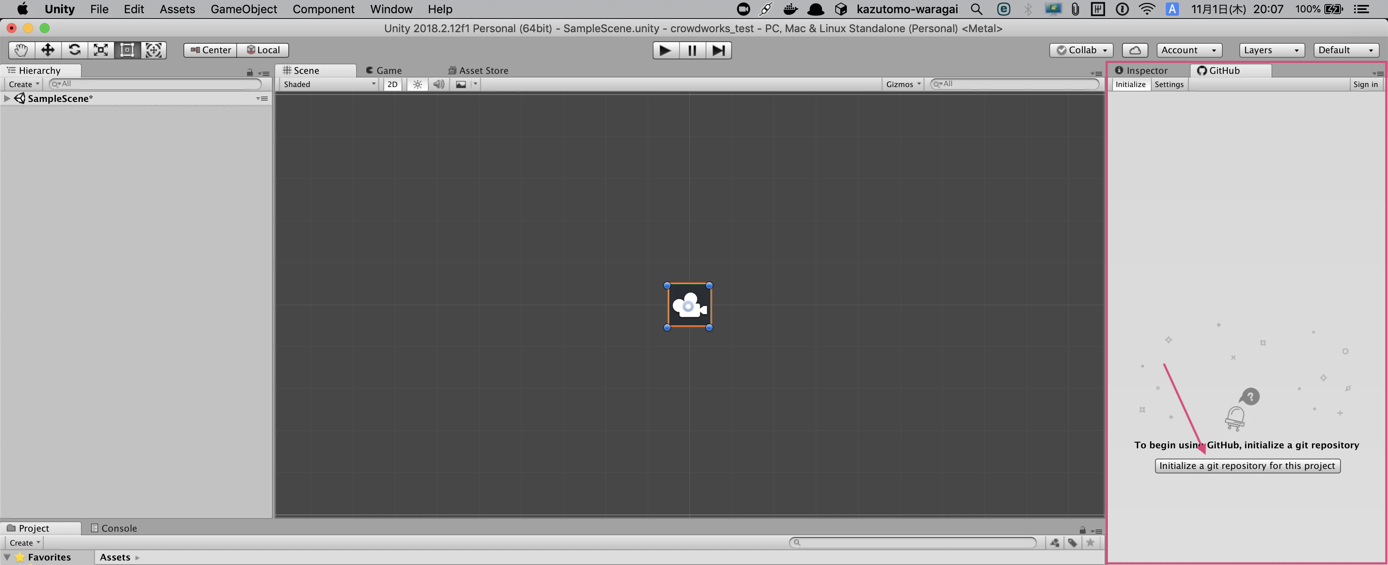Toggle scene lighting
Screen dimensions: 1388x565
coord(418,84)
